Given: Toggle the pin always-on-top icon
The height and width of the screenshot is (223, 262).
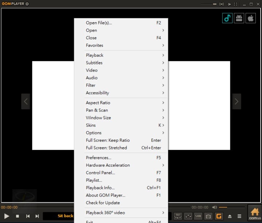Looking at the screenshot, I should pyautogui.click(x=229, y=4).
